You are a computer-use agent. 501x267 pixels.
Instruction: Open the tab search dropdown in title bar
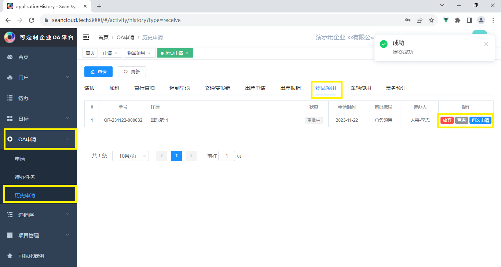[x=442, y=6]
